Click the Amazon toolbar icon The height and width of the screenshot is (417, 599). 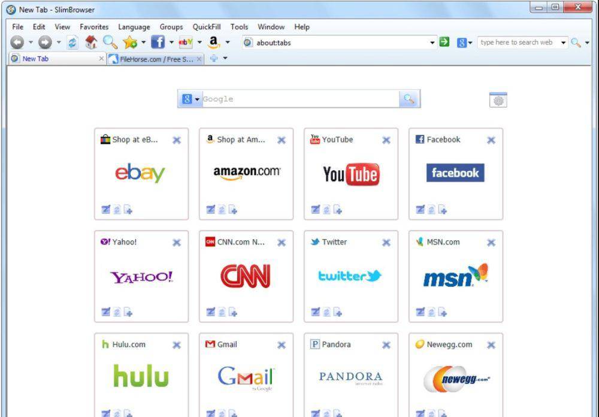[x=214, y=42]
